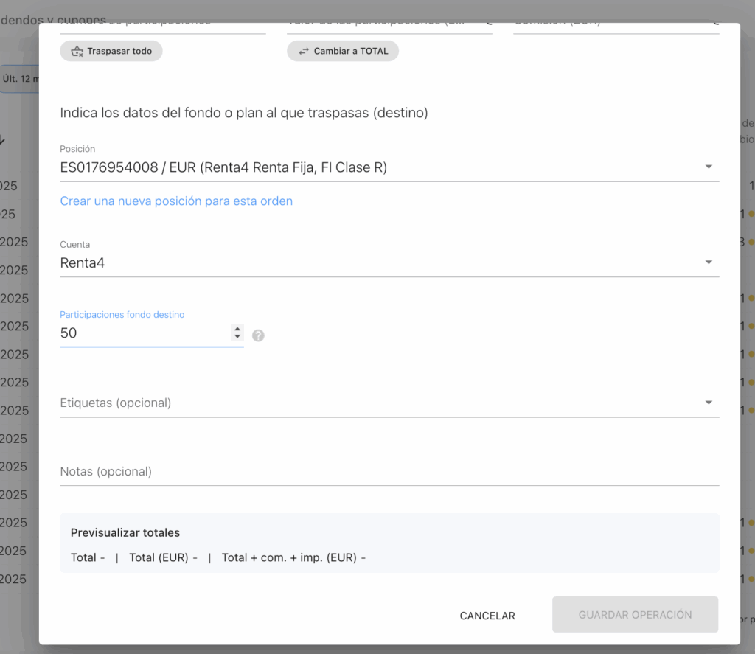
Task: Open the Posición dropdown arrow
Action: (708, 167)
